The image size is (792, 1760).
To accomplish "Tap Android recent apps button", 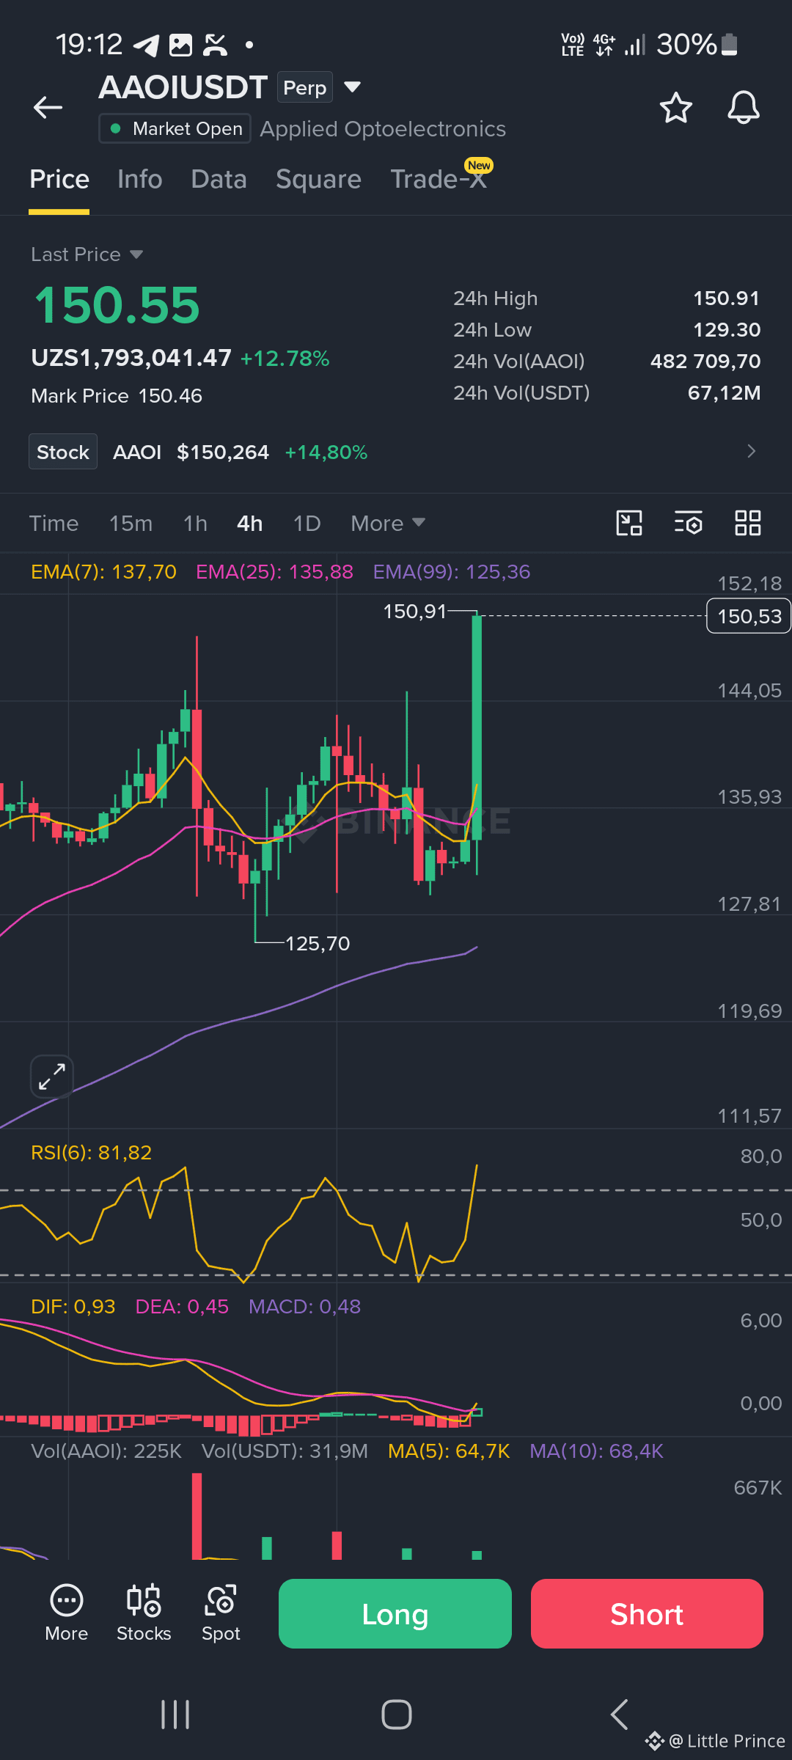I will 175,1715.
